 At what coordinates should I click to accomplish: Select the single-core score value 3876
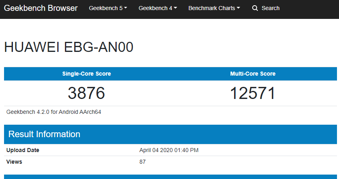pyautogui.click(x=86, y=93)
